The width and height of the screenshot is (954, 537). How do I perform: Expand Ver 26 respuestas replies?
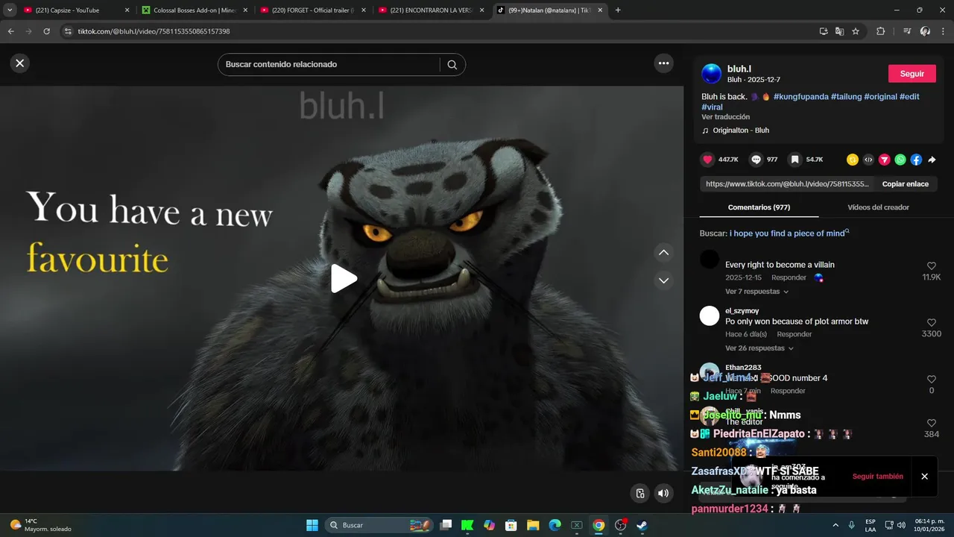(x=759, y=348)
